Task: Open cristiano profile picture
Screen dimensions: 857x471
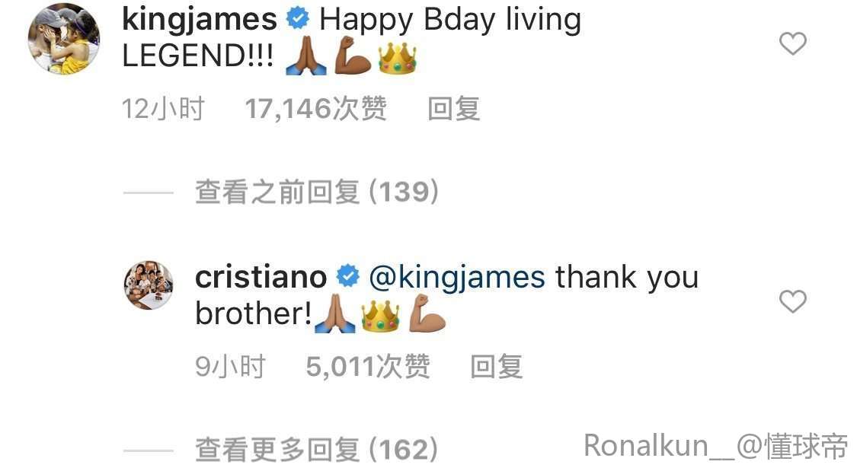Action: tap(149, 285)
